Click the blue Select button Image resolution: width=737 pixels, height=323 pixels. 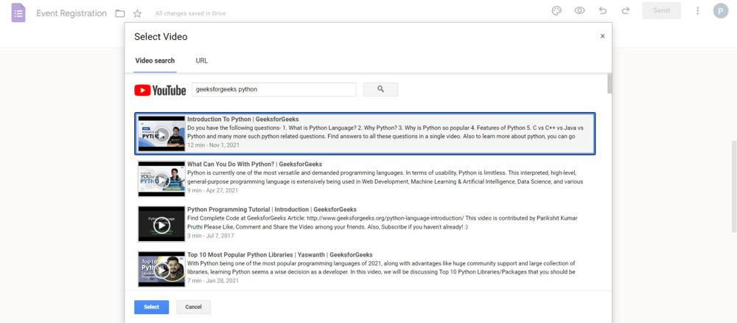click(x=151, y=307)
